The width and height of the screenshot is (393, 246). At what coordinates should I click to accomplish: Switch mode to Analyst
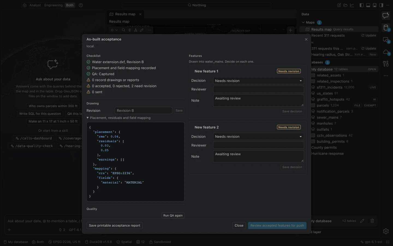(35, 5)
